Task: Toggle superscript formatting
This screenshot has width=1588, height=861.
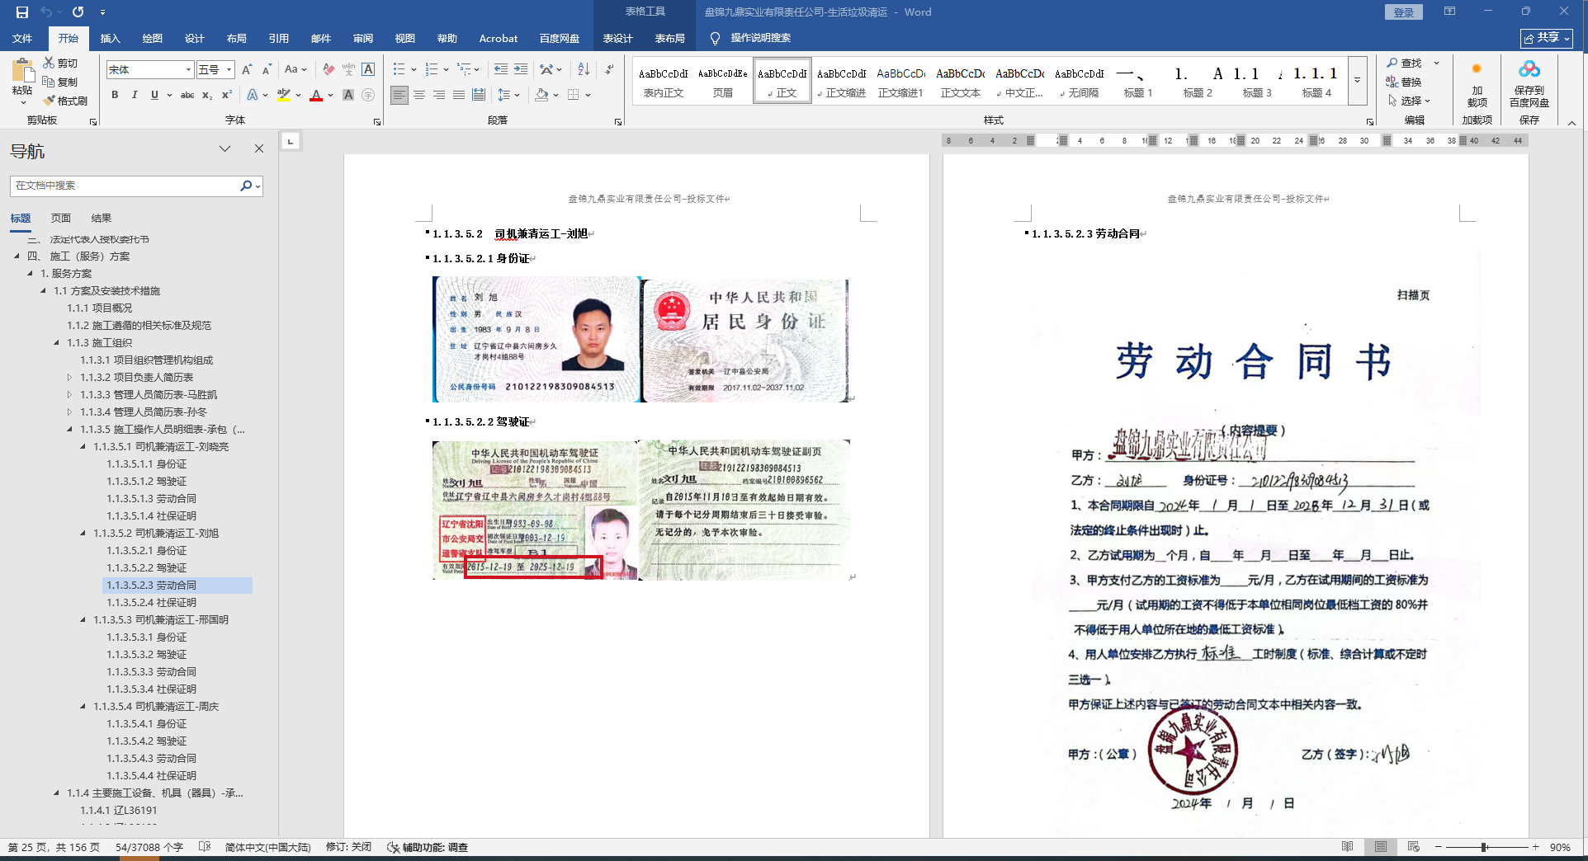Action: 227,95
